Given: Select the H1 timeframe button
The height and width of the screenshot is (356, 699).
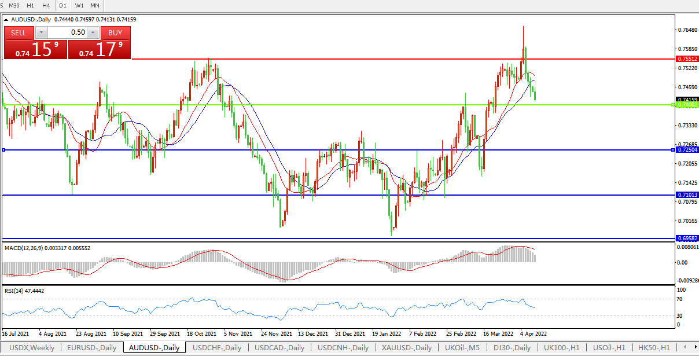Looking at the screenshot, I should 31,5.
